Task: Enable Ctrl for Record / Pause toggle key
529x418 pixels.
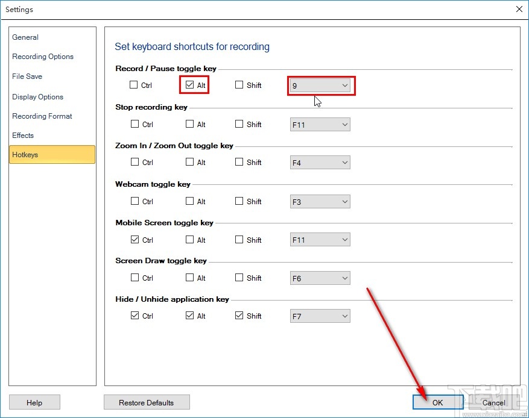Action: [133, 85]
